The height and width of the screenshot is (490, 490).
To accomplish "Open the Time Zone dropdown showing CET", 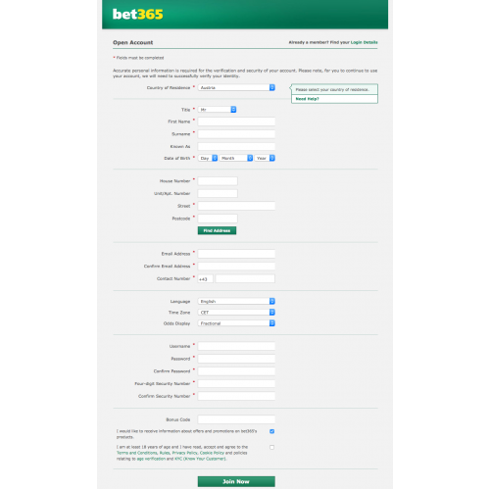I will pos(236,313).
